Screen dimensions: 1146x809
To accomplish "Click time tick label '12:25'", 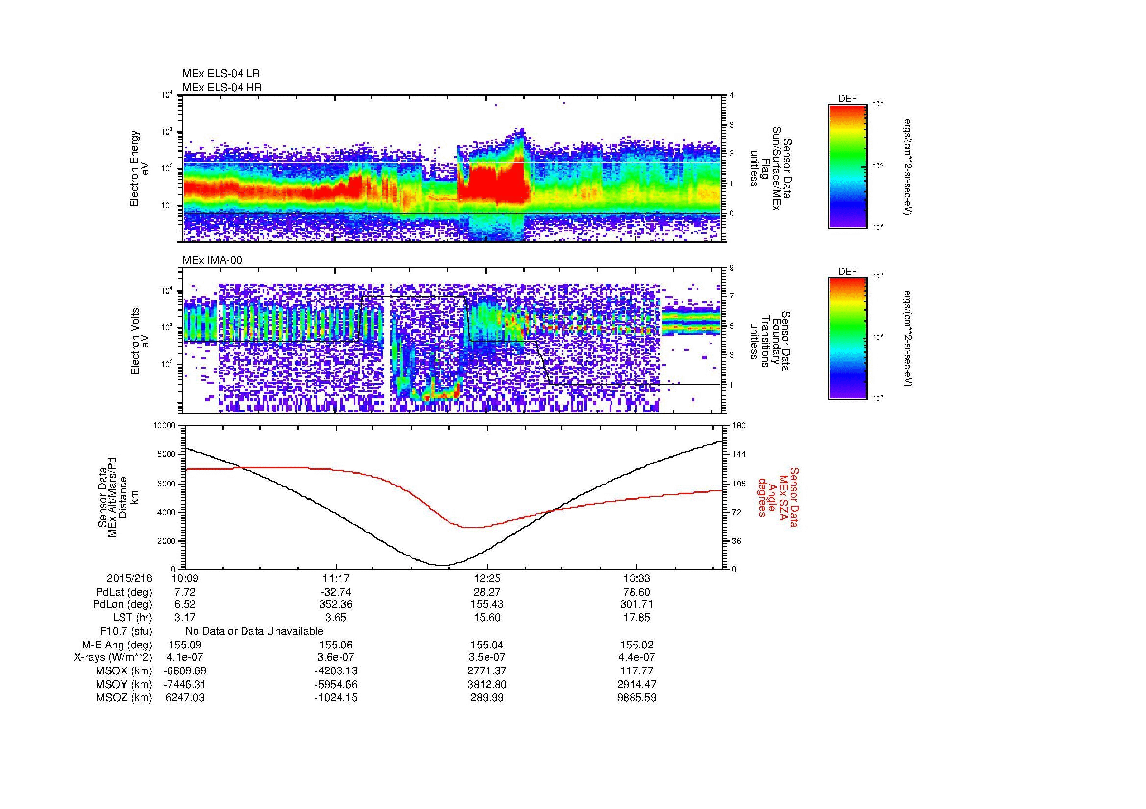I will pyautogui.click(x=487, y=578).
